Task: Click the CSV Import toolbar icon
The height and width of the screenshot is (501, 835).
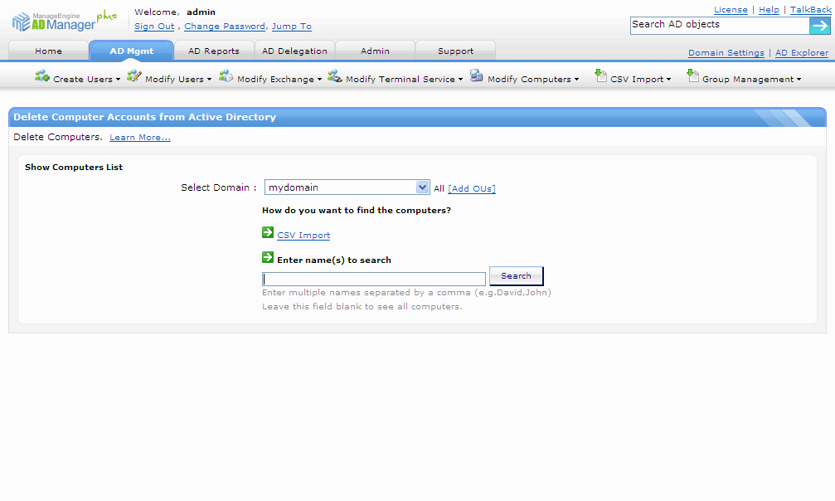Action: click(x=600, y=75)
